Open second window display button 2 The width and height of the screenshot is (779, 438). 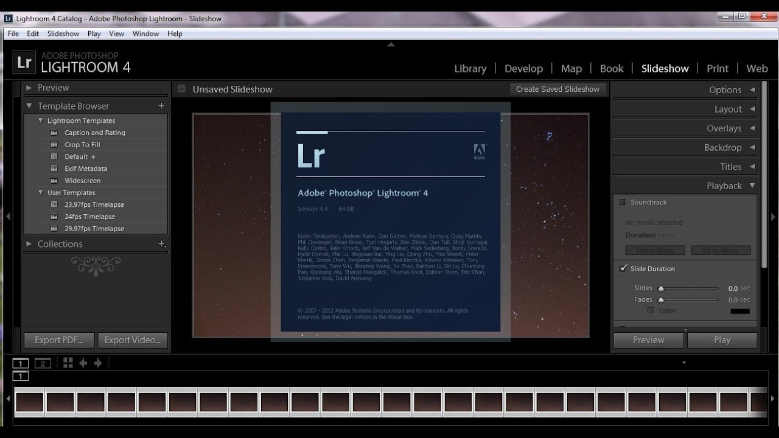(43, 364)
